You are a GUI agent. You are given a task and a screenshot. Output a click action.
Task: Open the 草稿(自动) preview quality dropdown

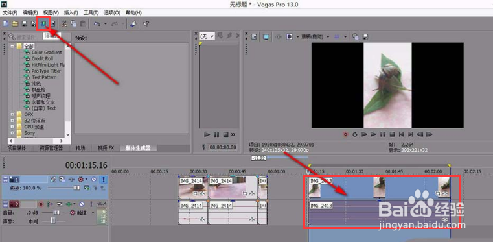(315, 37)
